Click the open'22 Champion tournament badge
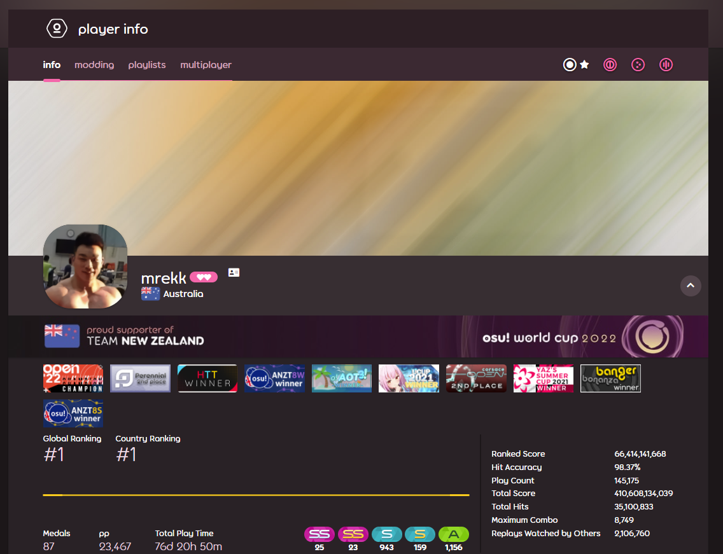This screenshot has width=723, height=554. coord(73,378)
